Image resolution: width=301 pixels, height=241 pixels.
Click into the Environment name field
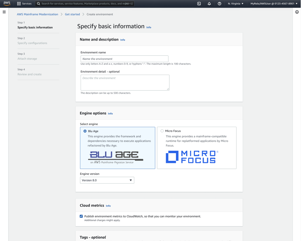point(124,59)
